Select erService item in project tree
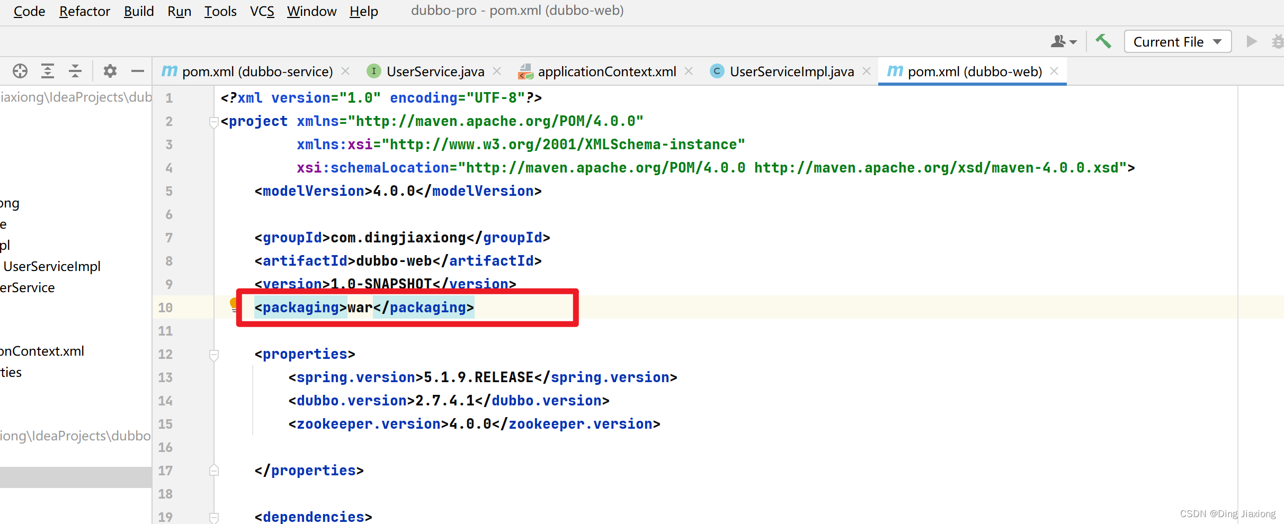1284x524 pixels. [x=28, y=287]
